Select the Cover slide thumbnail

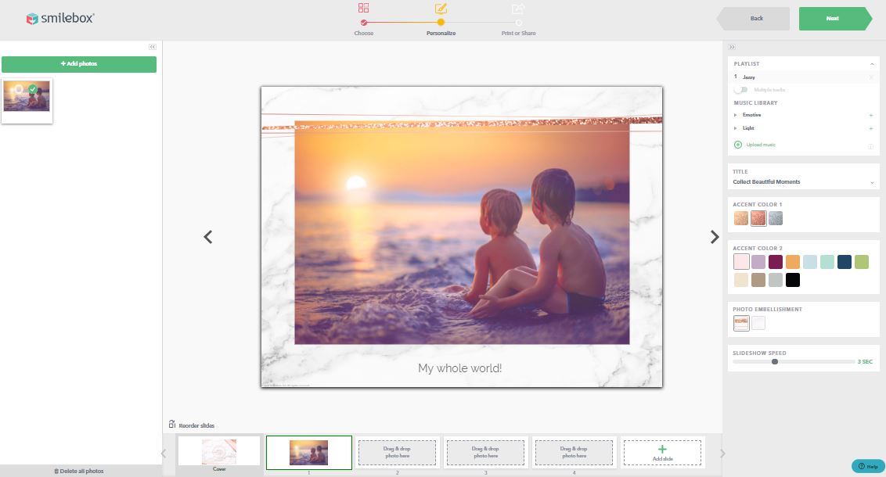tap(219, 451)
